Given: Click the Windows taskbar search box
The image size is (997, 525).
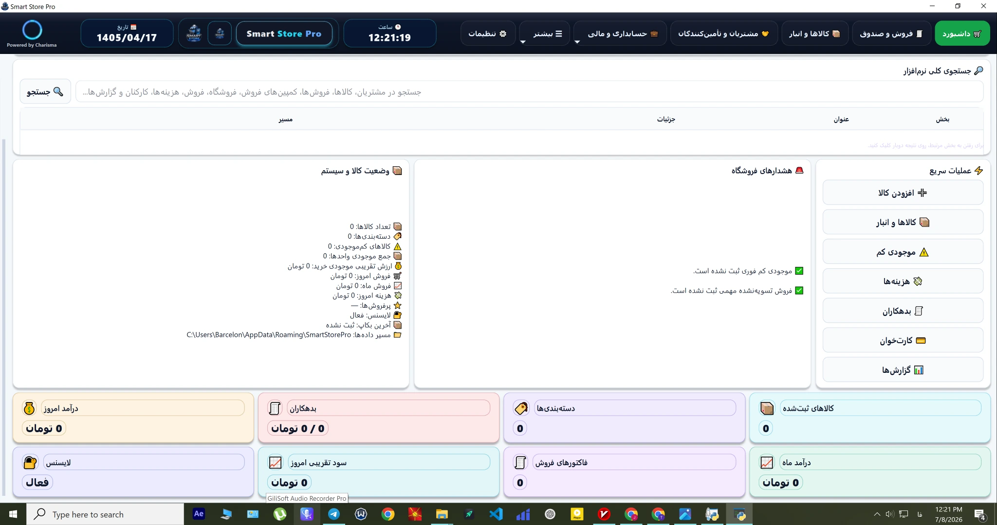Looking at the screenshot, I should click(105, 514).
